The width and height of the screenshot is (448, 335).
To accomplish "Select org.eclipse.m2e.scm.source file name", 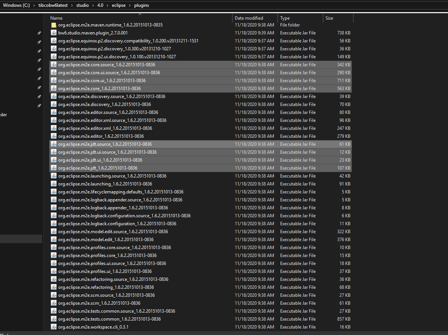I will 106,295.
